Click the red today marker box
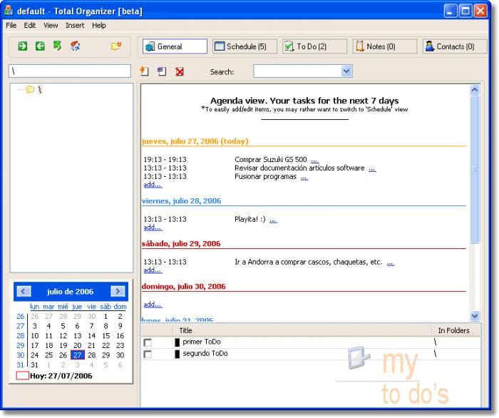 point(22,376)
